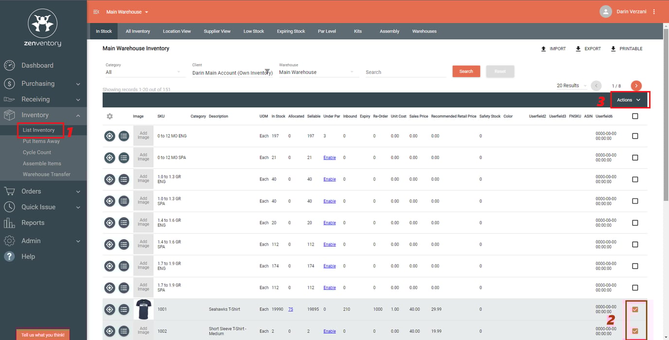Viewport: 669px width, 340px height.
Task: Switch to the Low Stock tab
Action: pyautogui.click(x=253, y=31)
